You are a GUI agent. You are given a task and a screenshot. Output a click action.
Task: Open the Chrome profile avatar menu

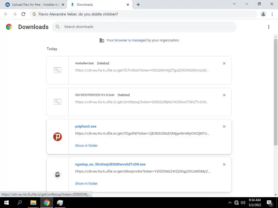263,14
